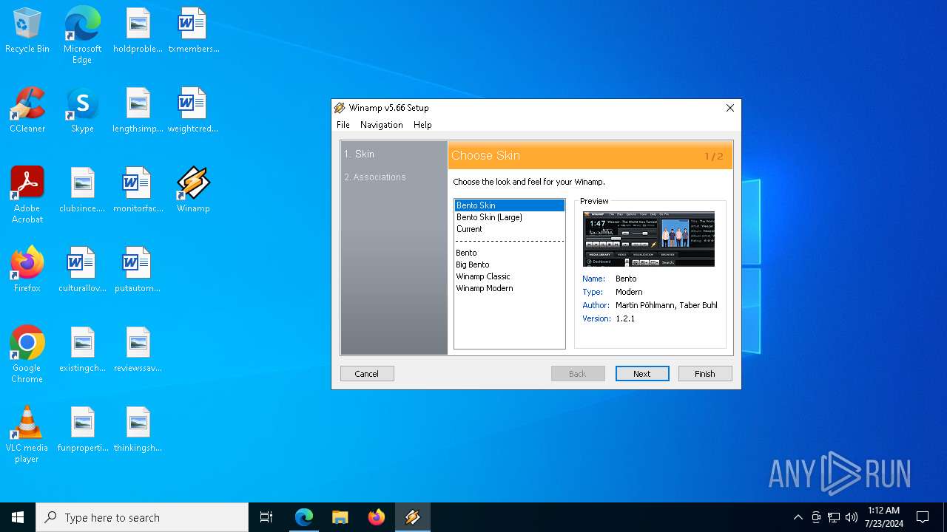947x532 pixels.
Task: Select the culturallov... Word document icon
Action: pyautogui.click(x=82, y=270)
